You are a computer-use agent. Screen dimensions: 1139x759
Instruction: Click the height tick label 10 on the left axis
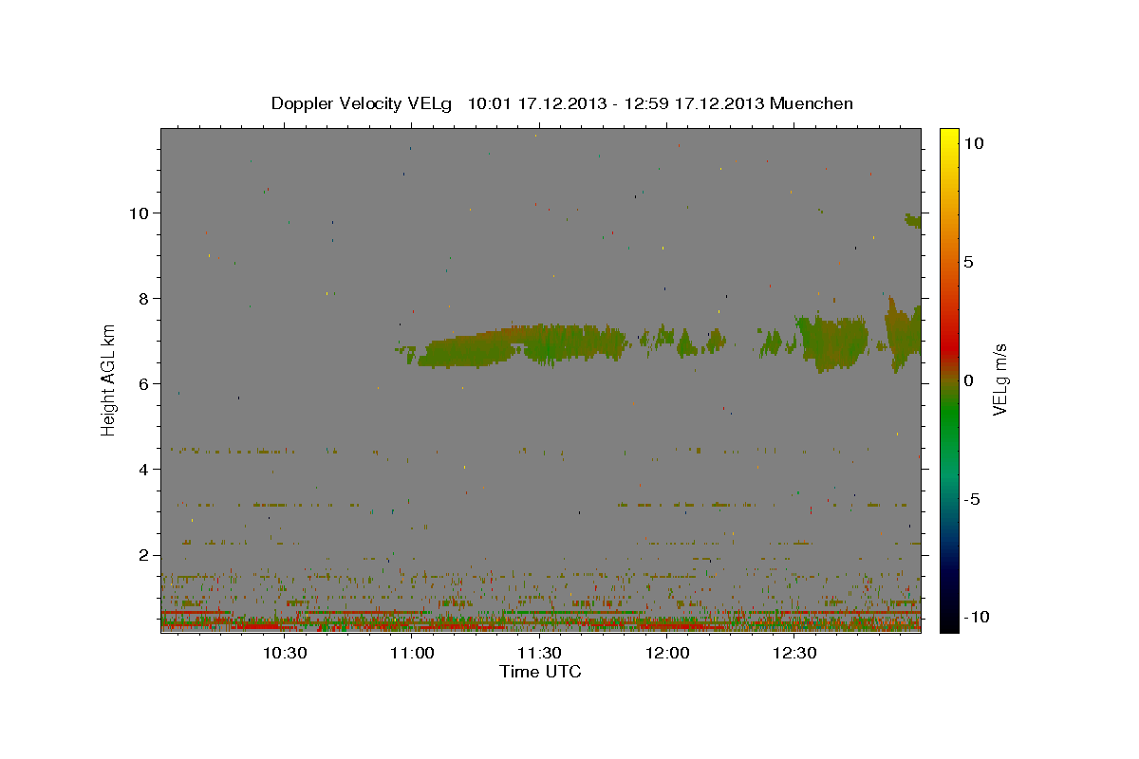(140, 213)
